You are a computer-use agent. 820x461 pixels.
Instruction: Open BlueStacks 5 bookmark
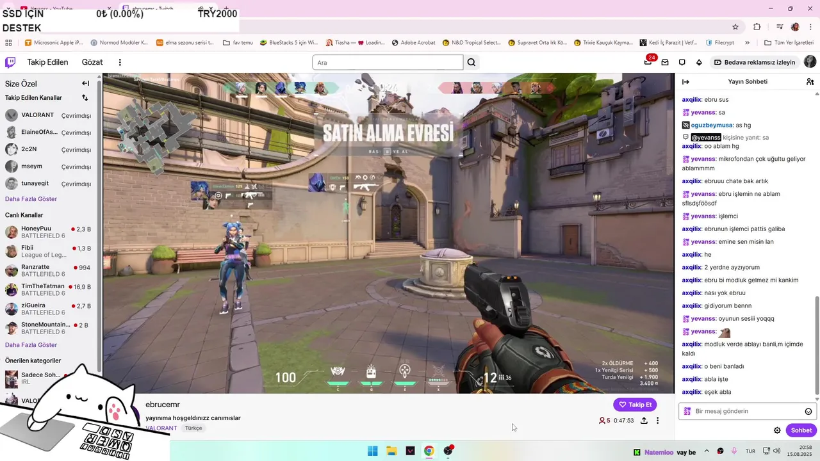[289, 43]
